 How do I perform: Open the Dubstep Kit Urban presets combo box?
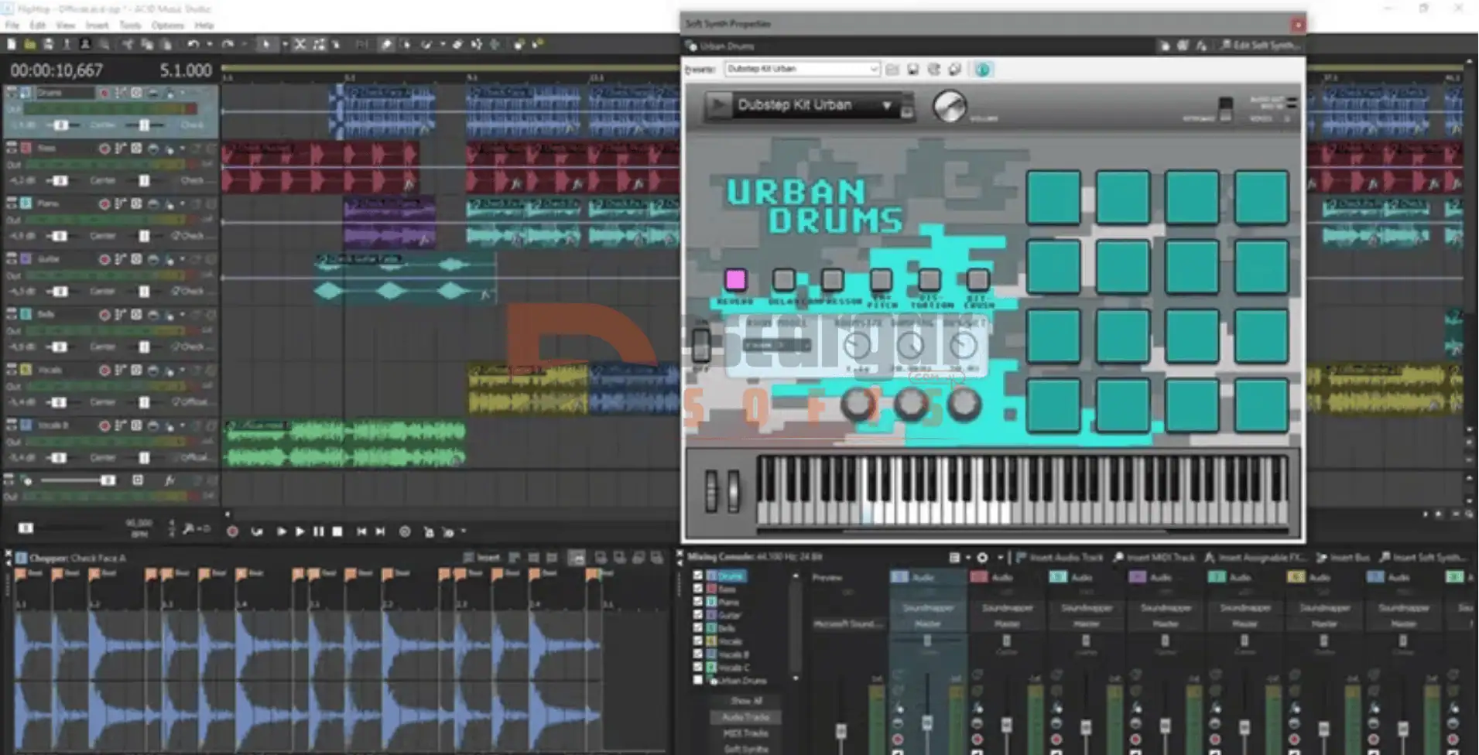coord(802,69)
